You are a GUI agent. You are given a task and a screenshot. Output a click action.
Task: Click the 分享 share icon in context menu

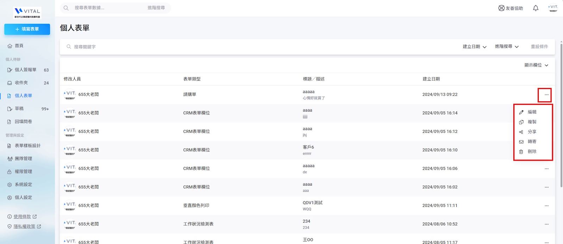pos(521,132)
